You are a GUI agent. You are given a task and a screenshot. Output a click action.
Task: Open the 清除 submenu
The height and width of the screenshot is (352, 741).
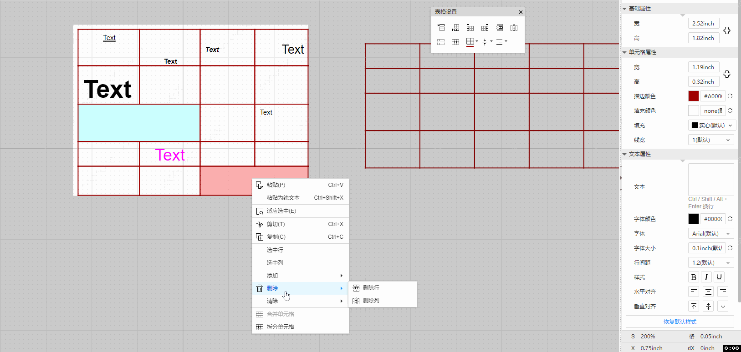tap(301, 301)
